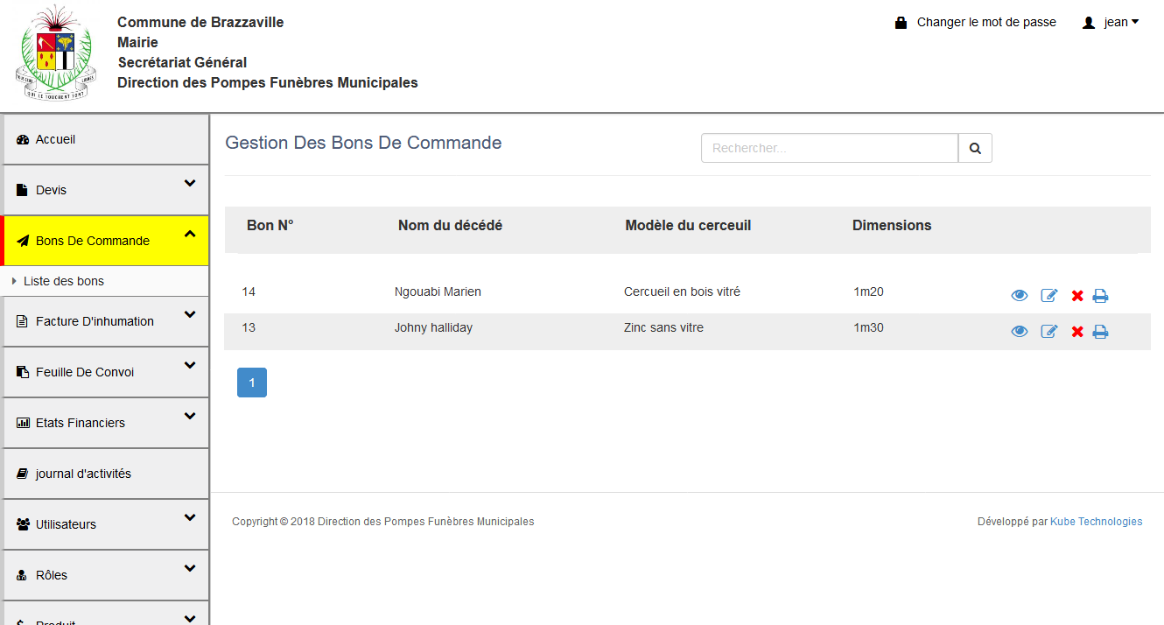This screenshot has width=1164, height=625.
Task: Click the magnifier search button
Action: 975,149
